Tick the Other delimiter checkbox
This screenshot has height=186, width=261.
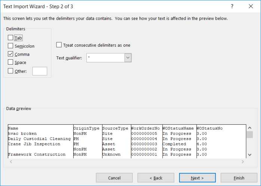click(x=10, y=71)
